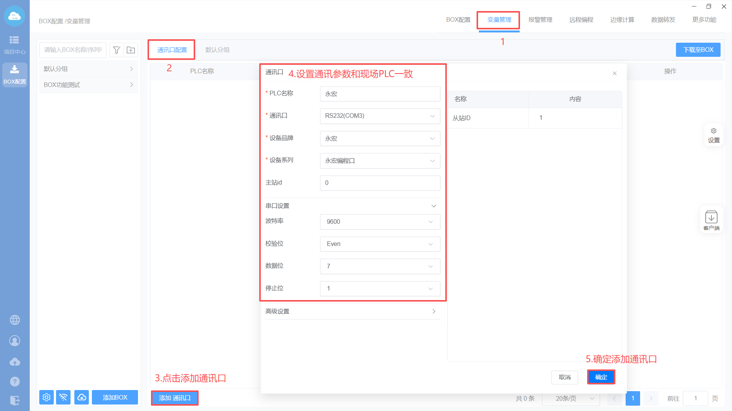Open 项目中心 in left sidebar
Image resolution: width=732 pixels, height=411 pixels.
click(x=14, y=45)
